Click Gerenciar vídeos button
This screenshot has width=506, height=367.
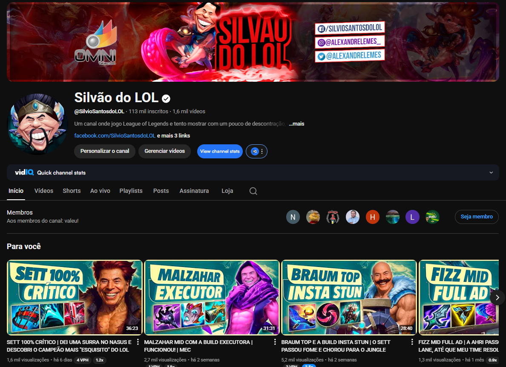pos(164,151)
